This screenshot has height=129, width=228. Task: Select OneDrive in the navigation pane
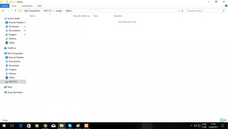[x=12, y=48]
